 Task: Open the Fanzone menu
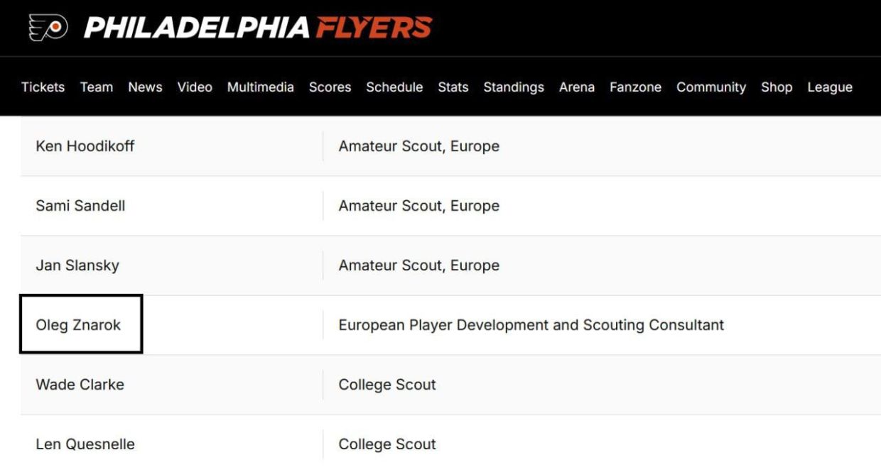[x=635, y=87]
